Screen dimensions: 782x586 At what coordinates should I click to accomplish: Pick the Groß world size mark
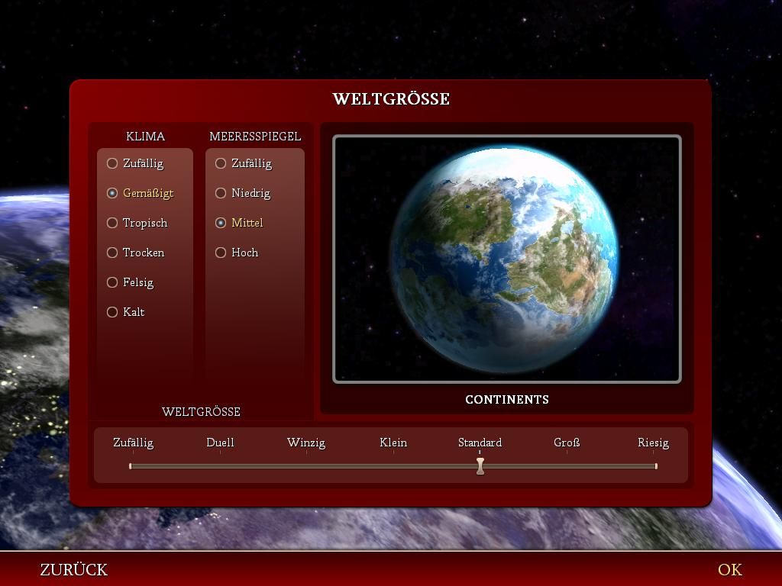pyautogui.click(x=567, y=443)
